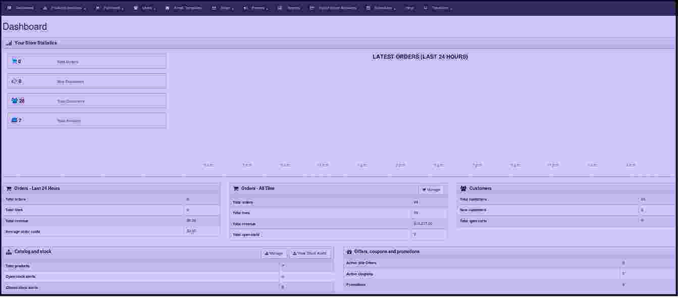The width and height of the screenshot is (678, 298).
Task: Click the cart icon of Orders - Last 24 Hours
Action: pos(9,188)
